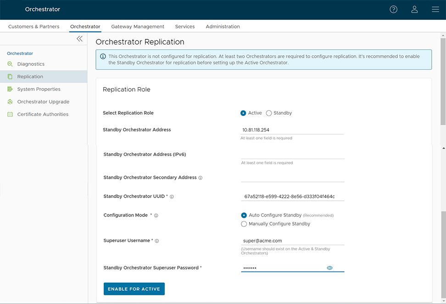446x304 pixels.
Task: Collapse the left sidebar with double chevron
Action: 79,39
